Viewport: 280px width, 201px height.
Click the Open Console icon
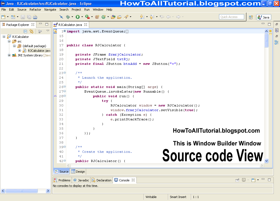click(253, 180)
